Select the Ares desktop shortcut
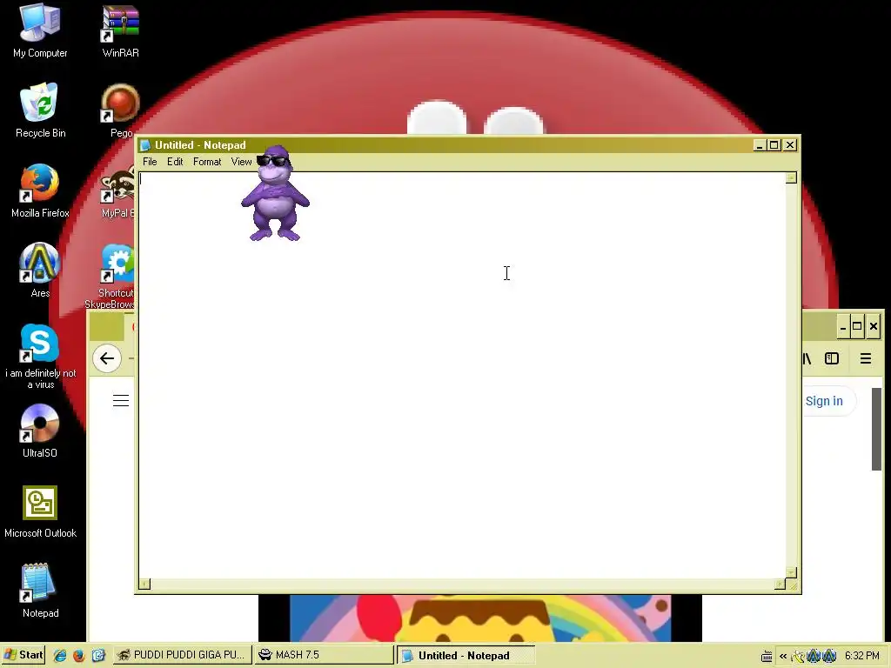Viewport: 891px width, 668px height. (x=40, y=271)
